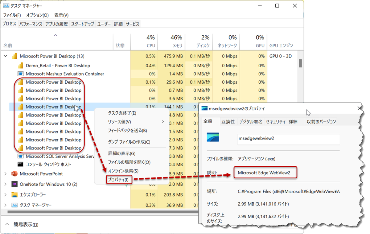Click the Microsoft Mashup Evaluation Container icon
This screenshot has height=234, width=370.
click(x=21, y=74)
